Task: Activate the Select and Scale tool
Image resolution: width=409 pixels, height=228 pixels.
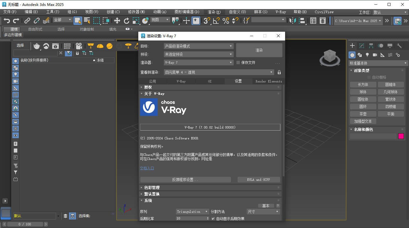Action: [x=136, y=21]
